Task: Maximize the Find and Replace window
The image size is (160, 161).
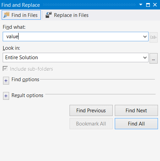Action: 148,5
